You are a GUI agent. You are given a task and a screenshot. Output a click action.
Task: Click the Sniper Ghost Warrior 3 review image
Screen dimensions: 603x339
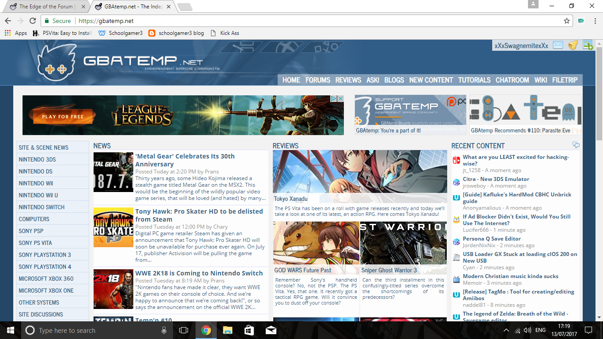point(403,248)
